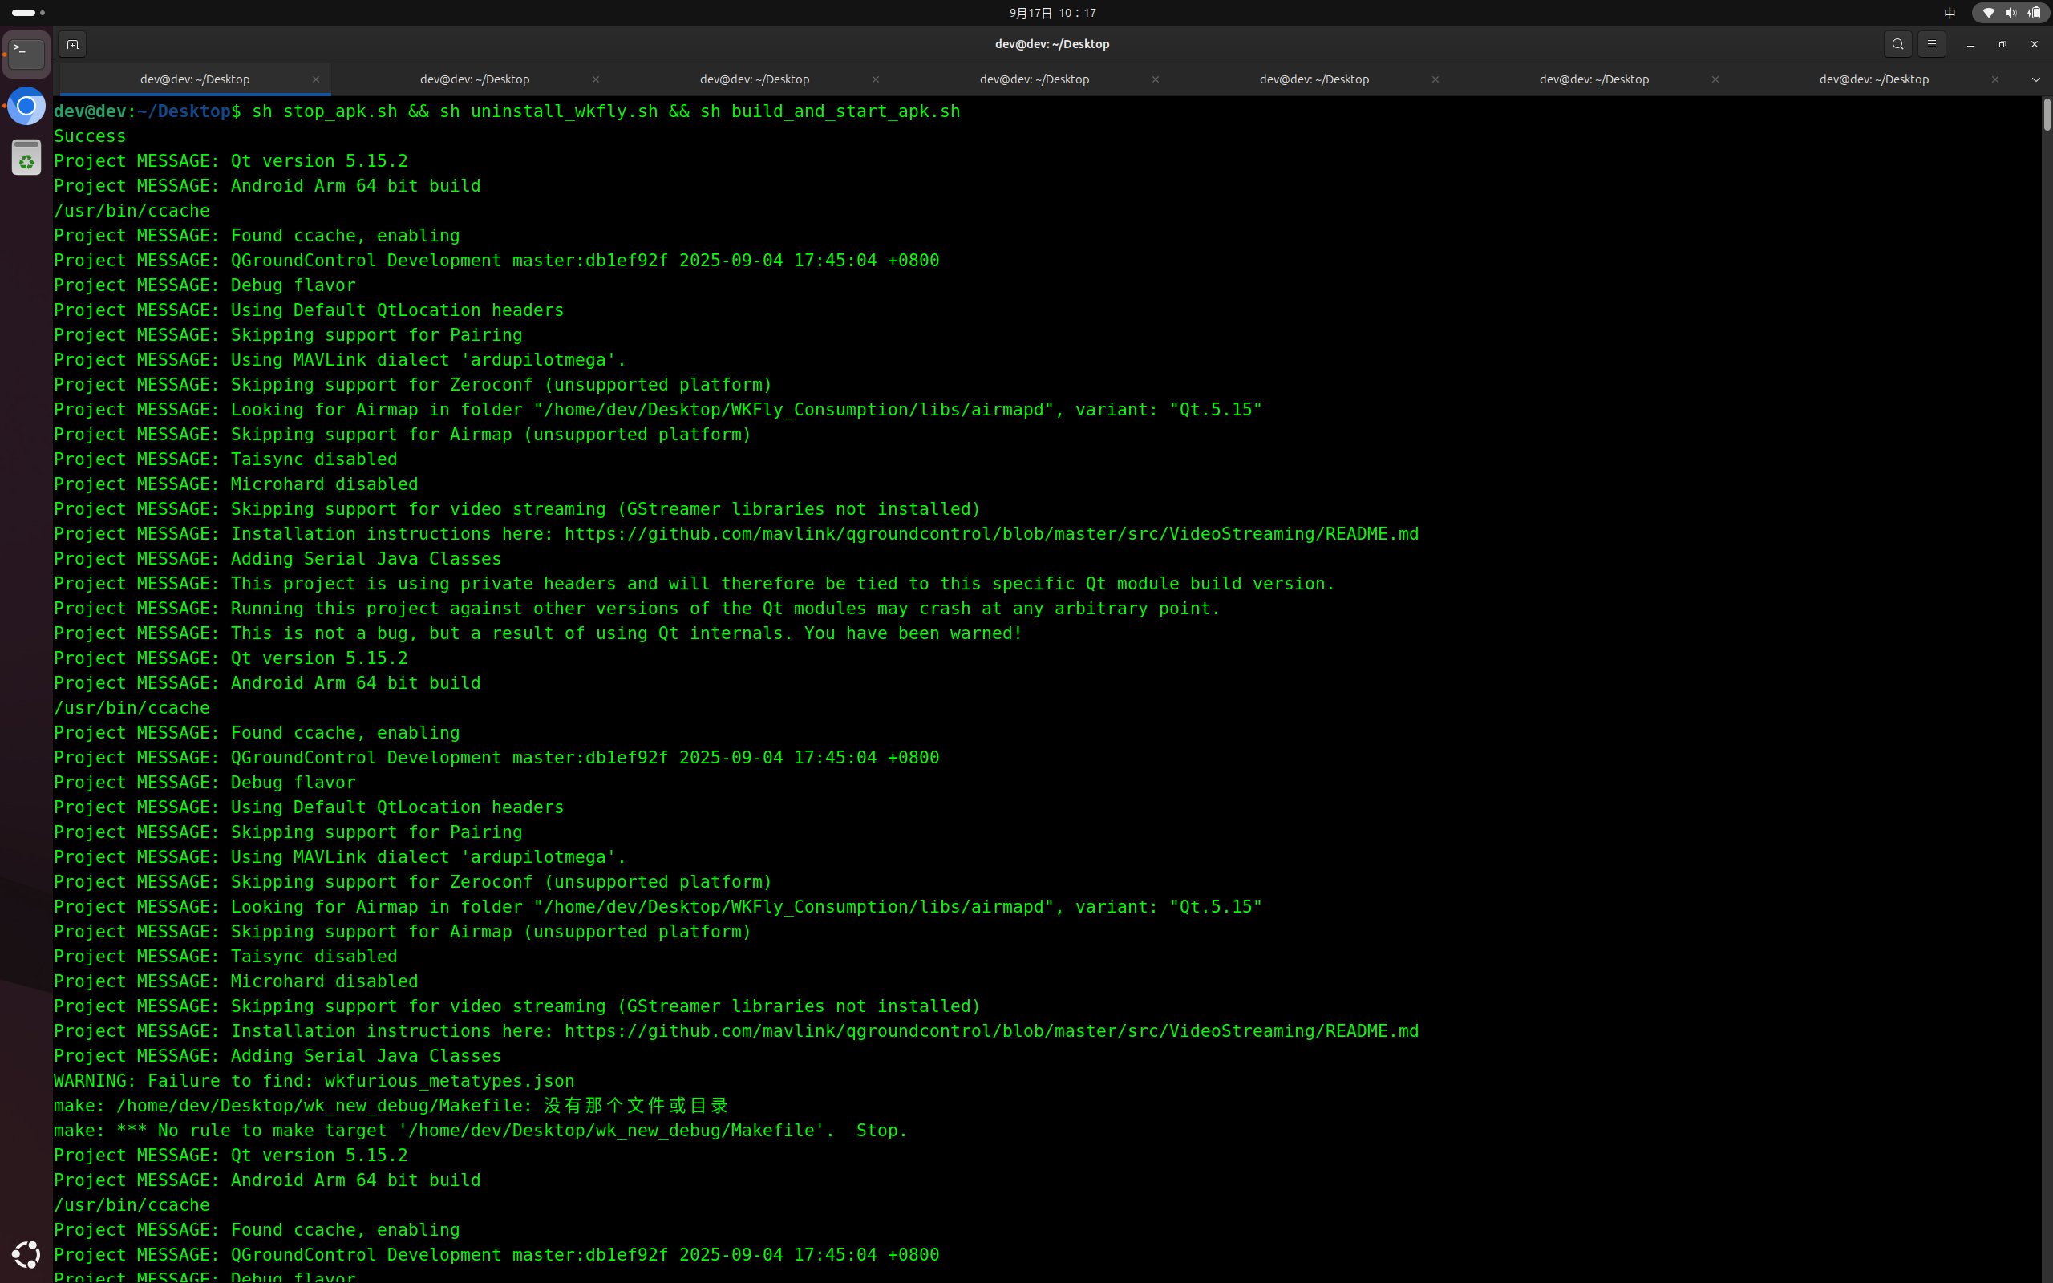Open the input method indicator menu
Viewport: 2053px width, 1283px height.
point(1950,13)
